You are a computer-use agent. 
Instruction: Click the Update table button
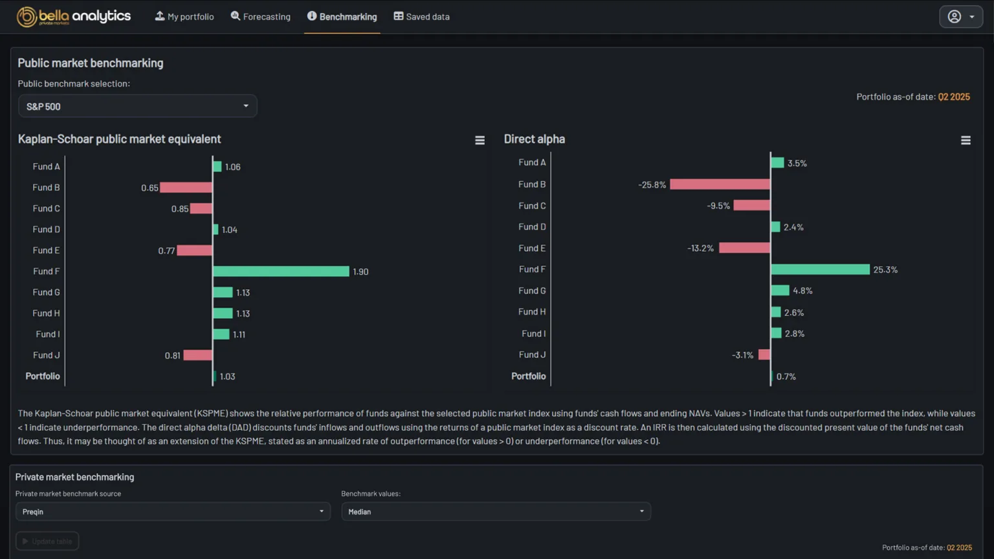(47, 541)
